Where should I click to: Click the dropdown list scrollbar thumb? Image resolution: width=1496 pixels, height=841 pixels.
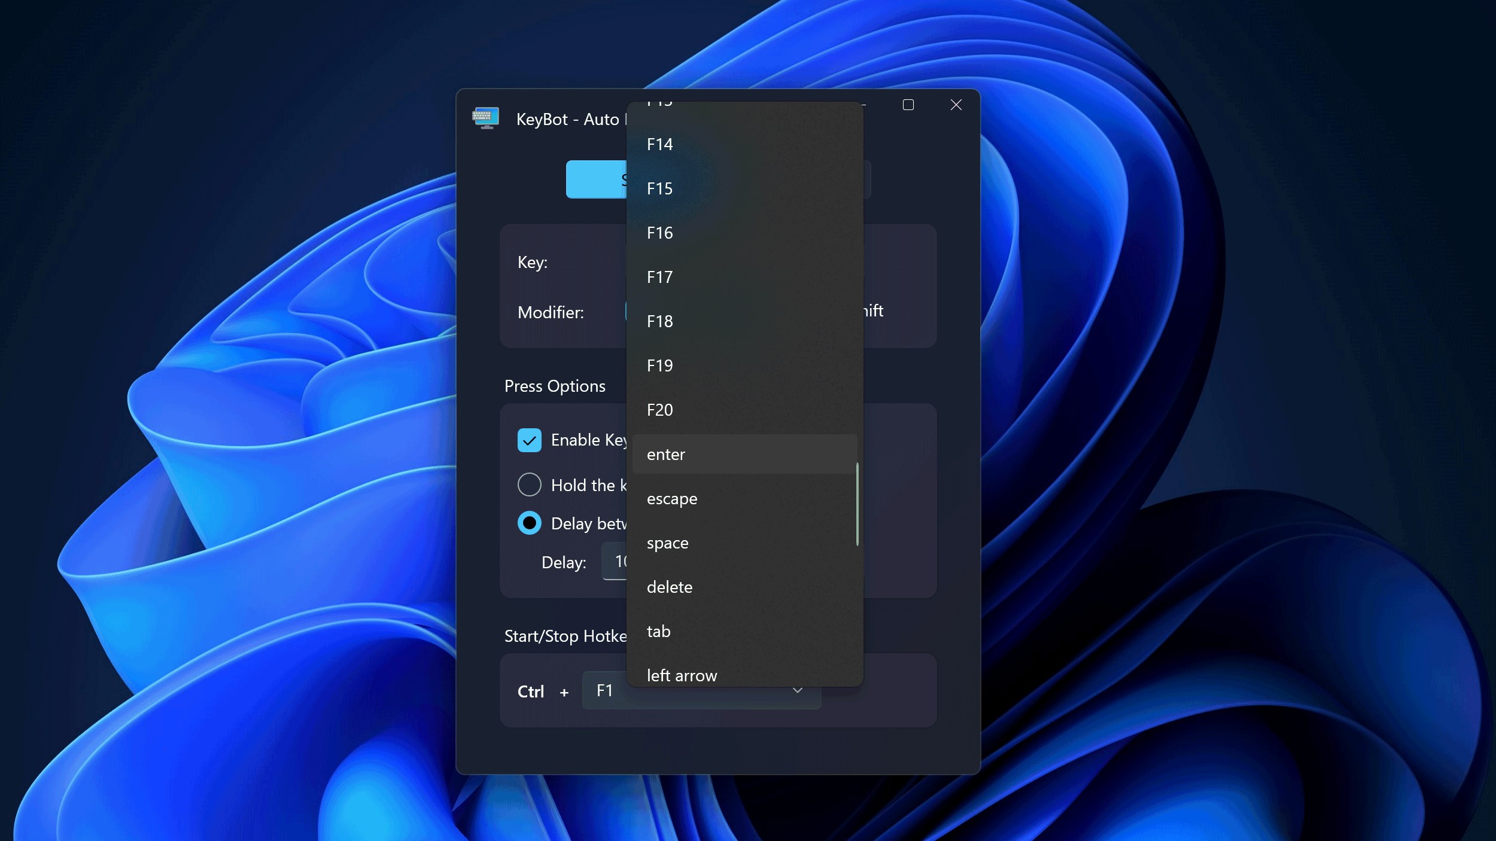click(x=857, y=504)
